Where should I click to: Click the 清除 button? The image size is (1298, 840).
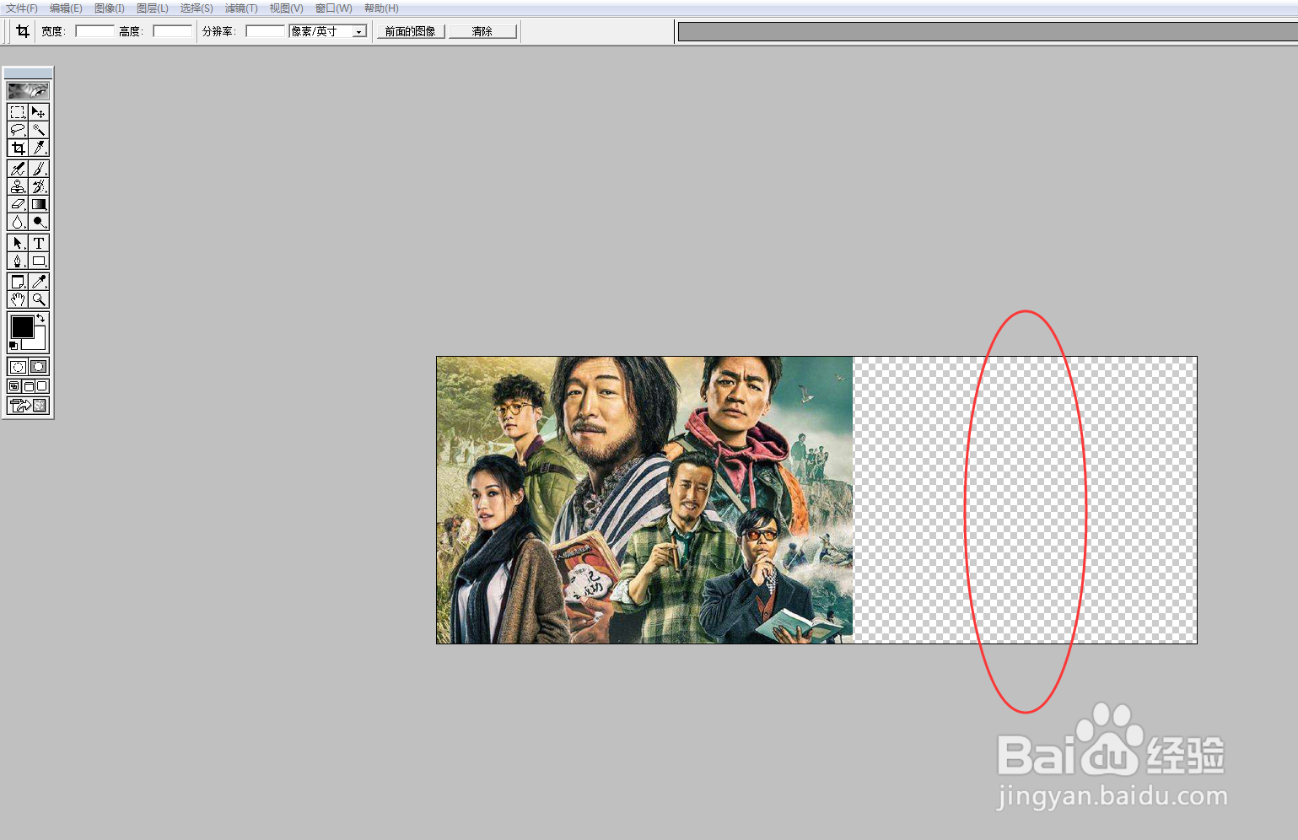pyautogui.click(x=482, y=31)
